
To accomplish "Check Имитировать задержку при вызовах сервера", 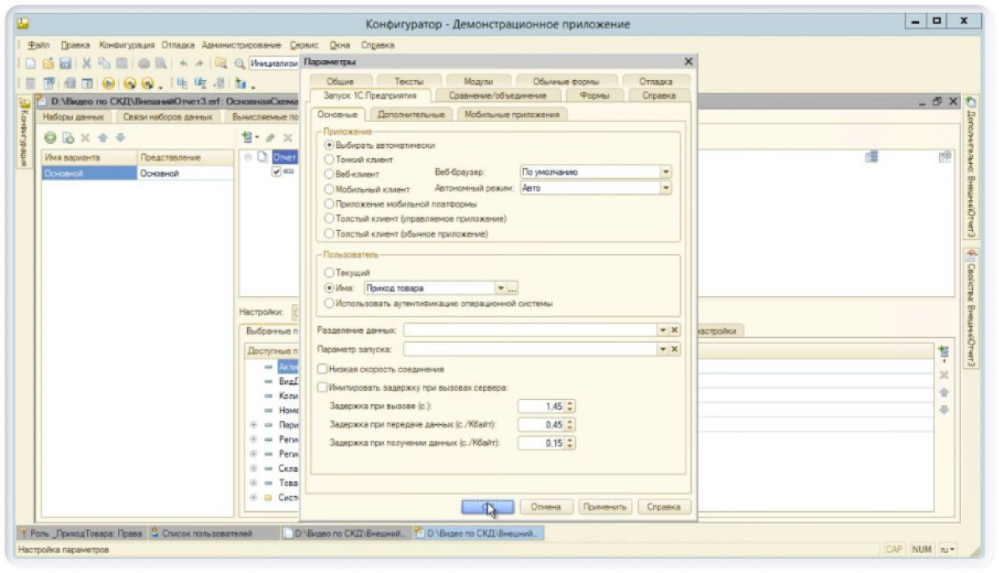I will 322,388.
